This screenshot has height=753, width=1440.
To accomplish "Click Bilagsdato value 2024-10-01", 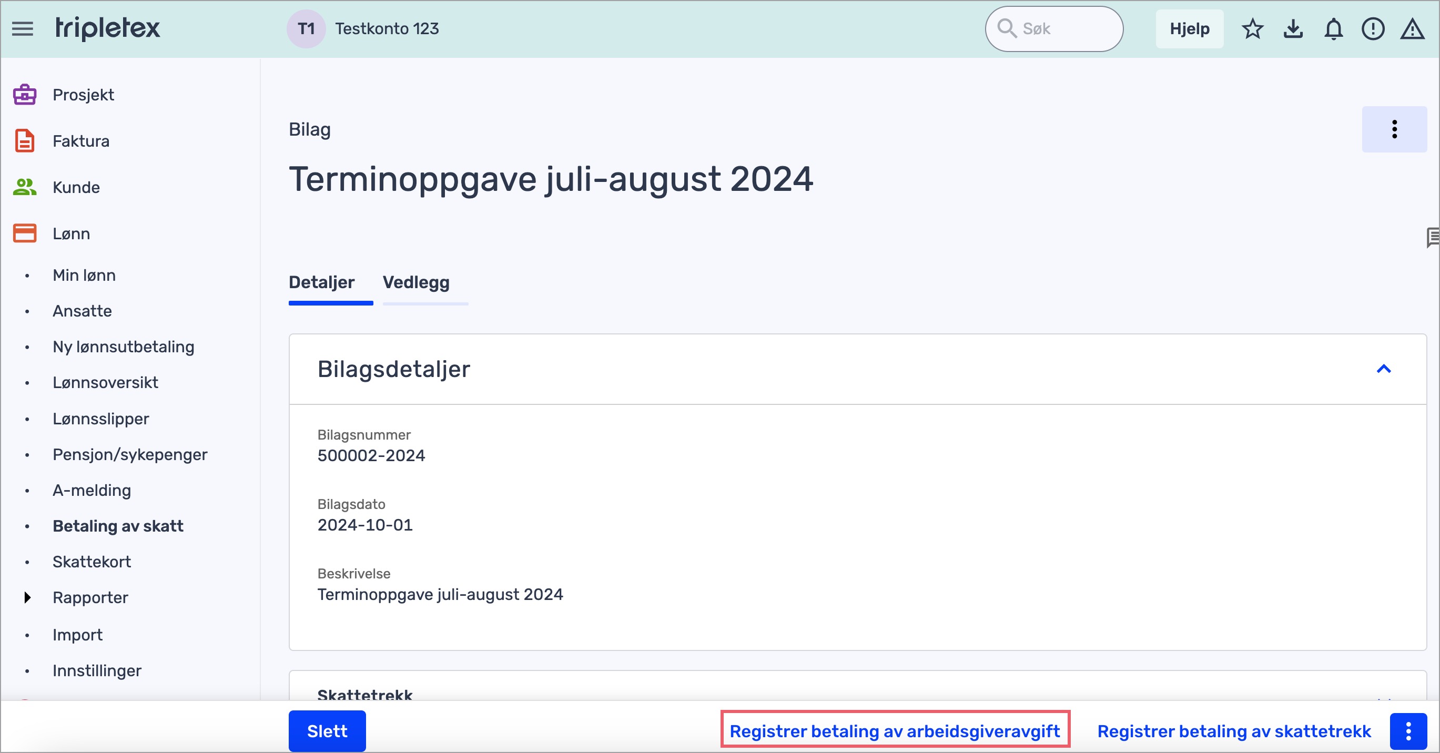I will [365, 525].
